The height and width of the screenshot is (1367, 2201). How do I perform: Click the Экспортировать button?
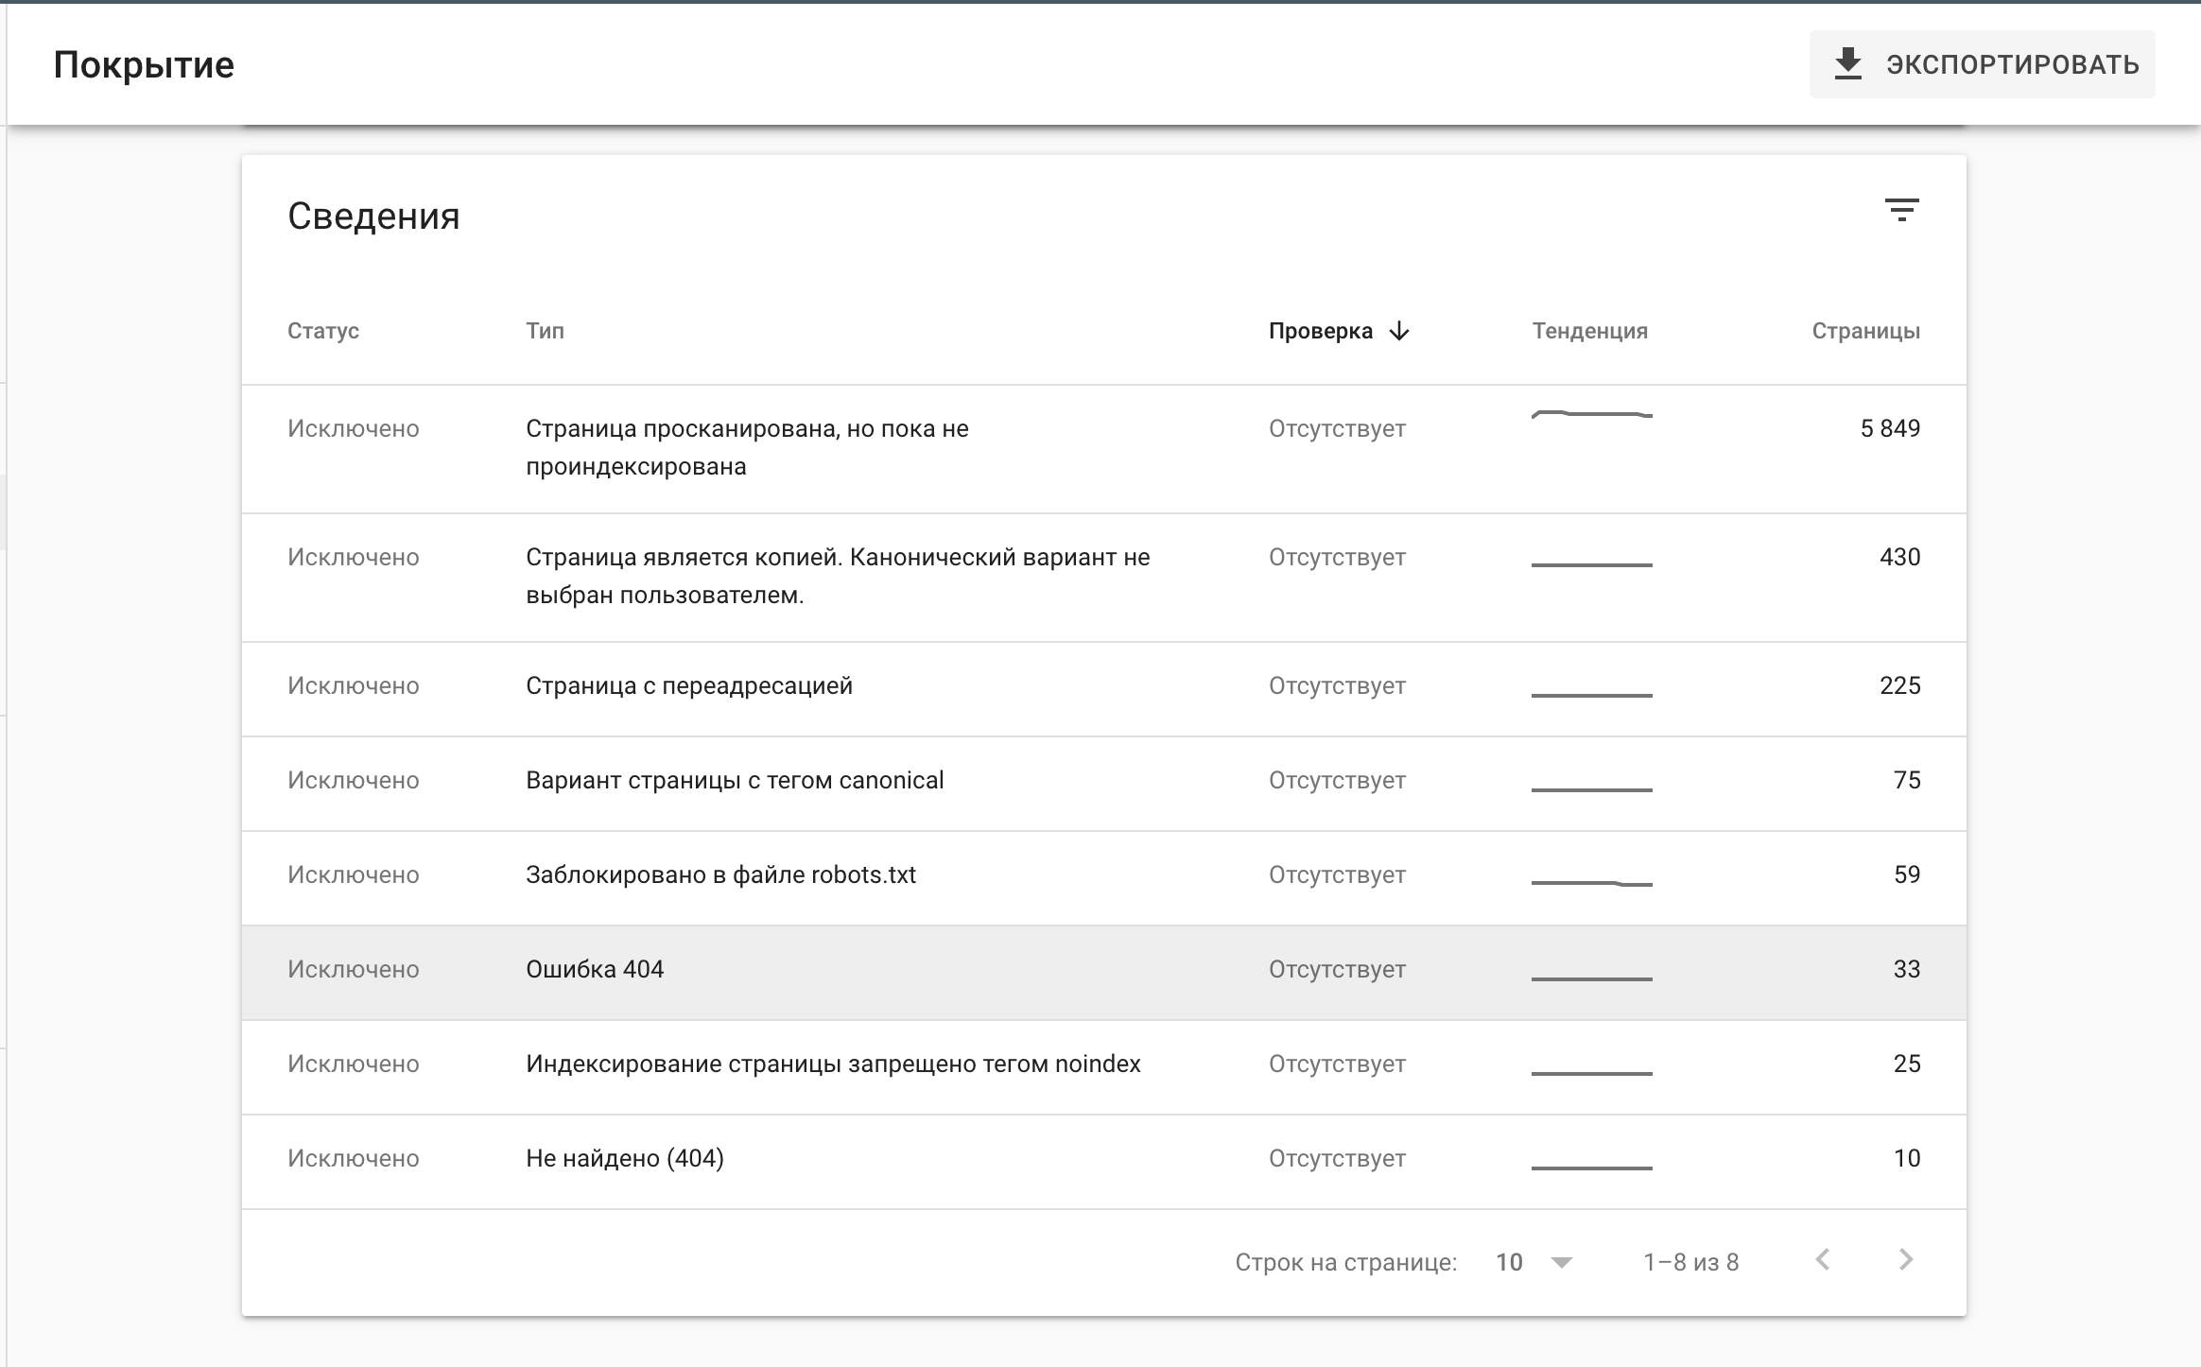[1982, 64]
